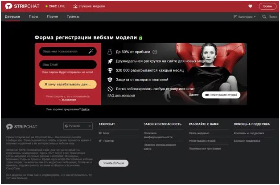Screen dimensions: 280x185
Task: Open favorites with the heart icon
Action: click(251, 6)
